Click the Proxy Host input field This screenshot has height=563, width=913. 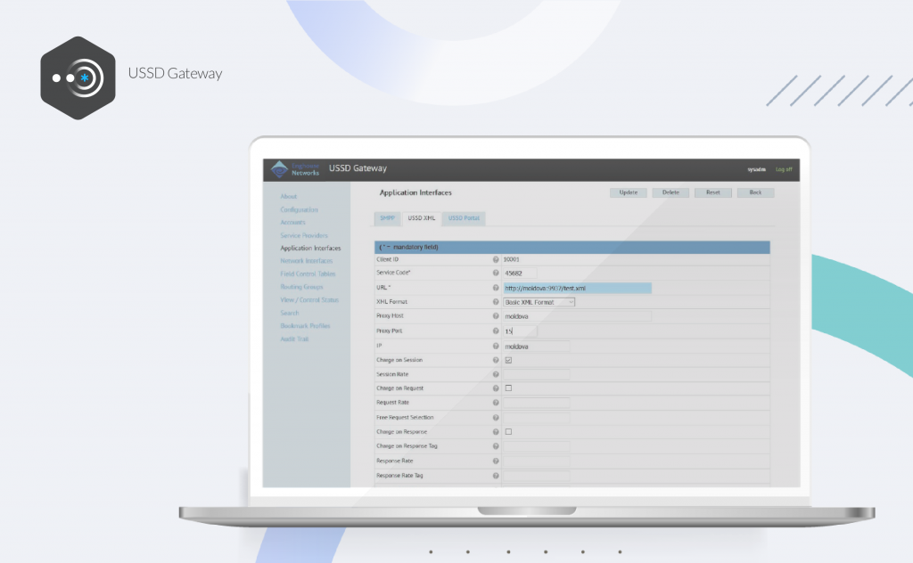(577, 316)
